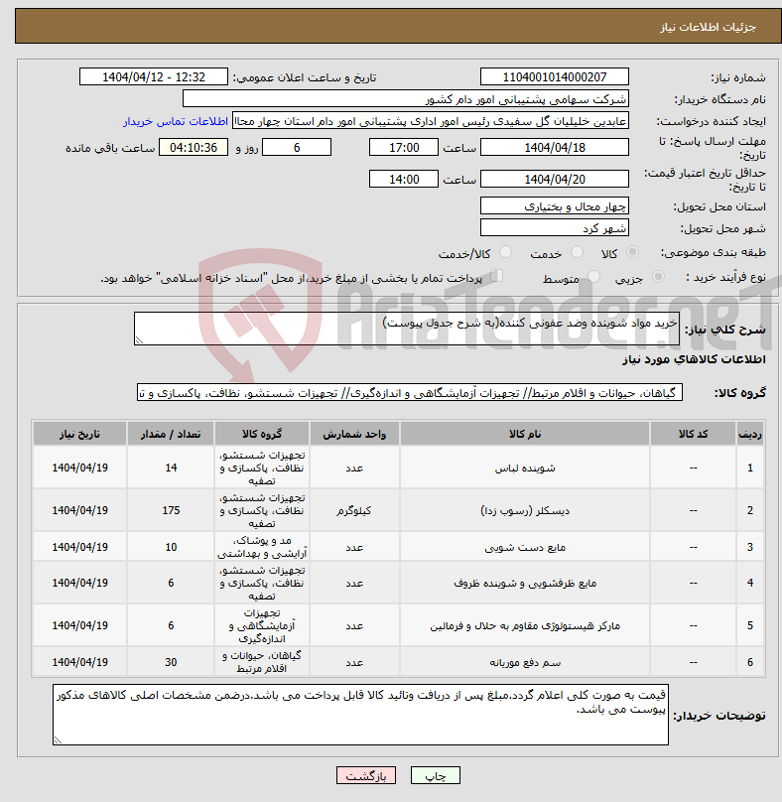Click the جزئیات اطلاعات نیاز header title
Screen dimensions: 782x802
coord(708,27)
